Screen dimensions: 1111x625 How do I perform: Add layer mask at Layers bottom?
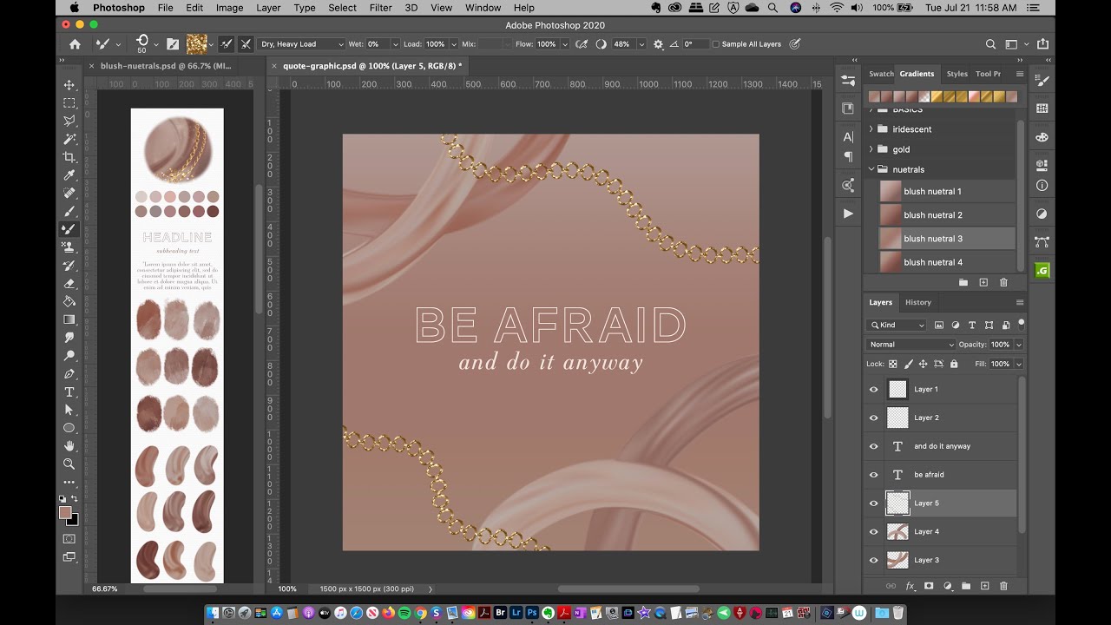click(929, 586)
